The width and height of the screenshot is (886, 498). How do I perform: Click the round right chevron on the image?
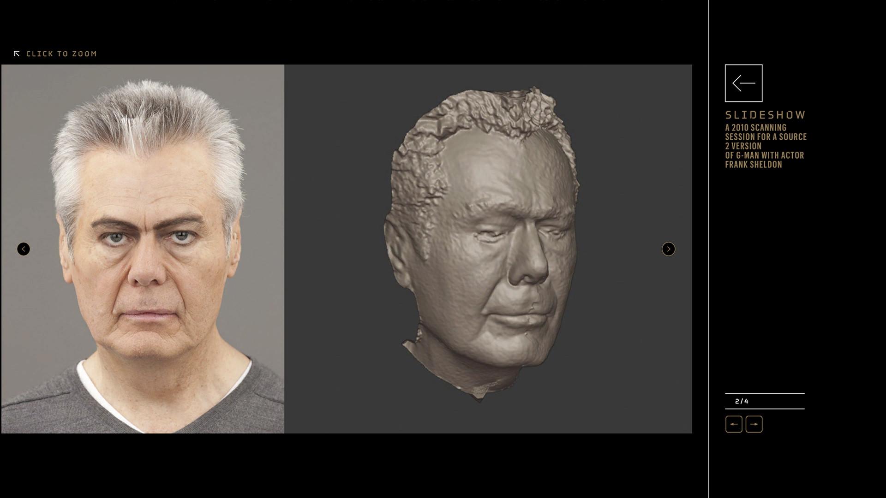click(668, 249)
